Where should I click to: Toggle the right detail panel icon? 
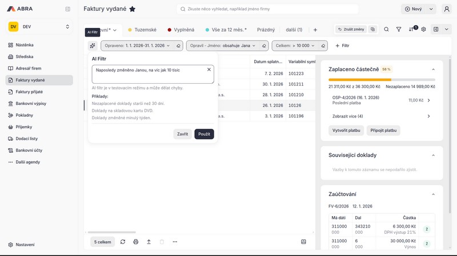pyautogui.click(x=436, y=30)
